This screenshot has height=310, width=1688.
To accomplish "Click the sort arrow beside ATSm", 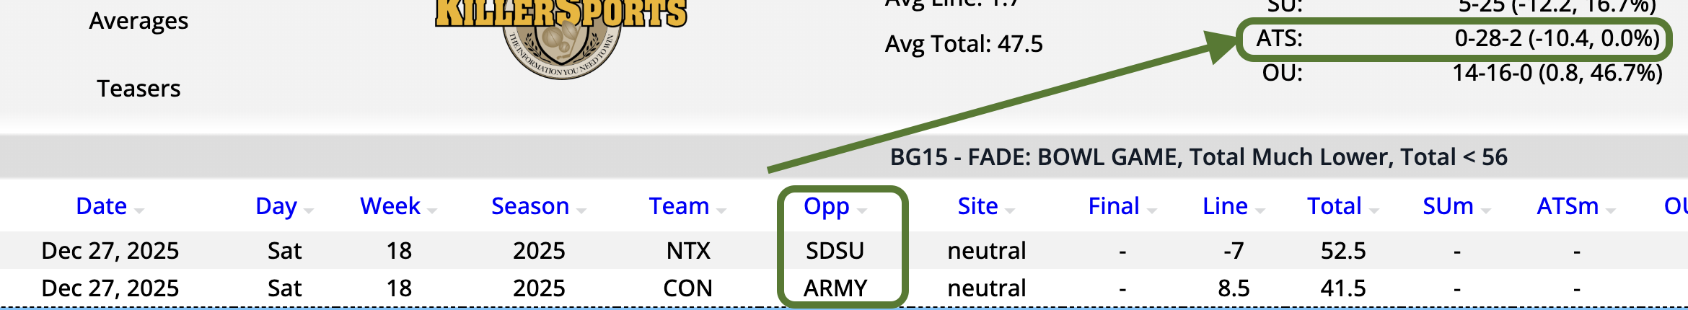I will 1611,211.
